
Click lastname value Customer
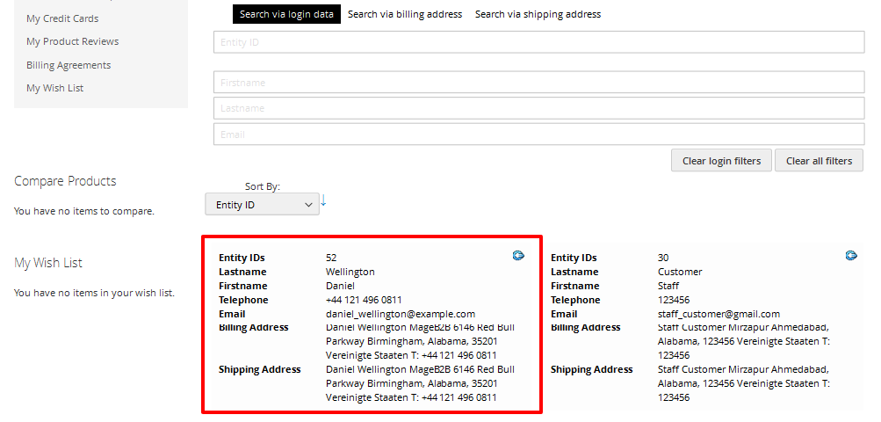point(680,272)
